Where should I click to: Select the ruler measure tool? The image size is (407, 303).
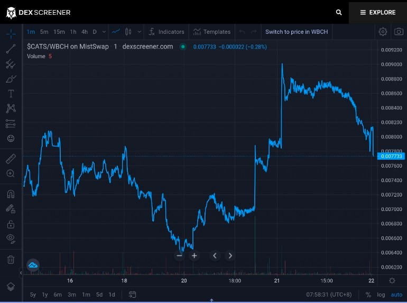(x=11, y=159)
